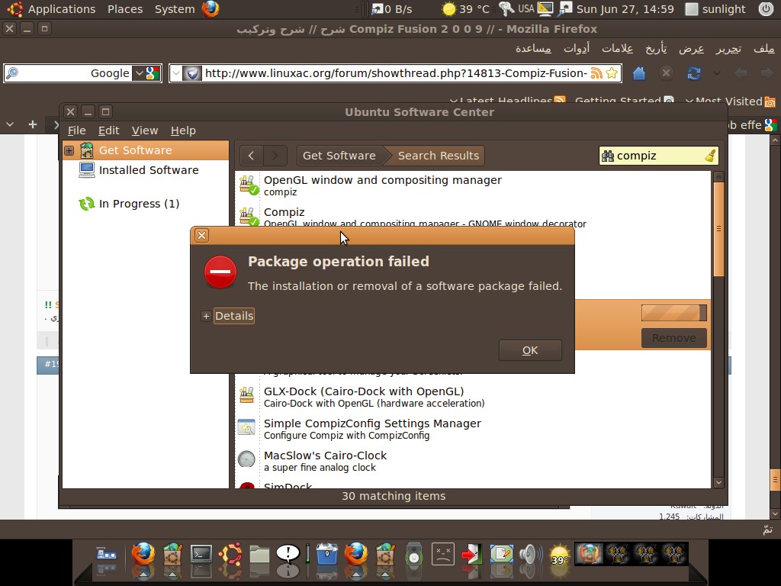The image size is (781, 586).
Task: Open the address bar URL history dropdown
Action: [176, 73]
